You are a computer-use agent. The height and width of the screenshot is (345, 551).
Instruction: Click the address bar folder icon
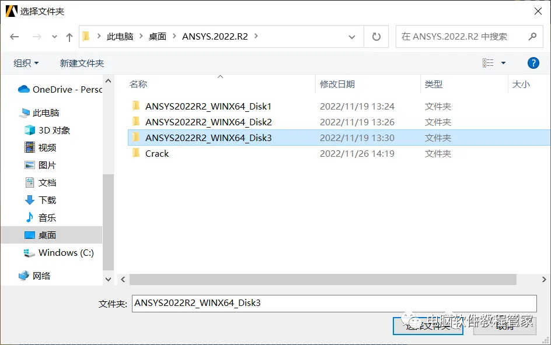click(86, 36)
